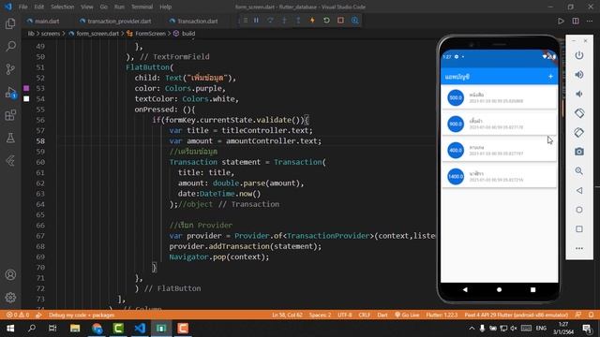
Task: Open the Run and Debug view
Action: [10, 93]
